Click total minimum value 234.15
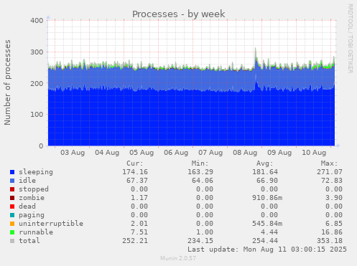 (x=200, y=241)
